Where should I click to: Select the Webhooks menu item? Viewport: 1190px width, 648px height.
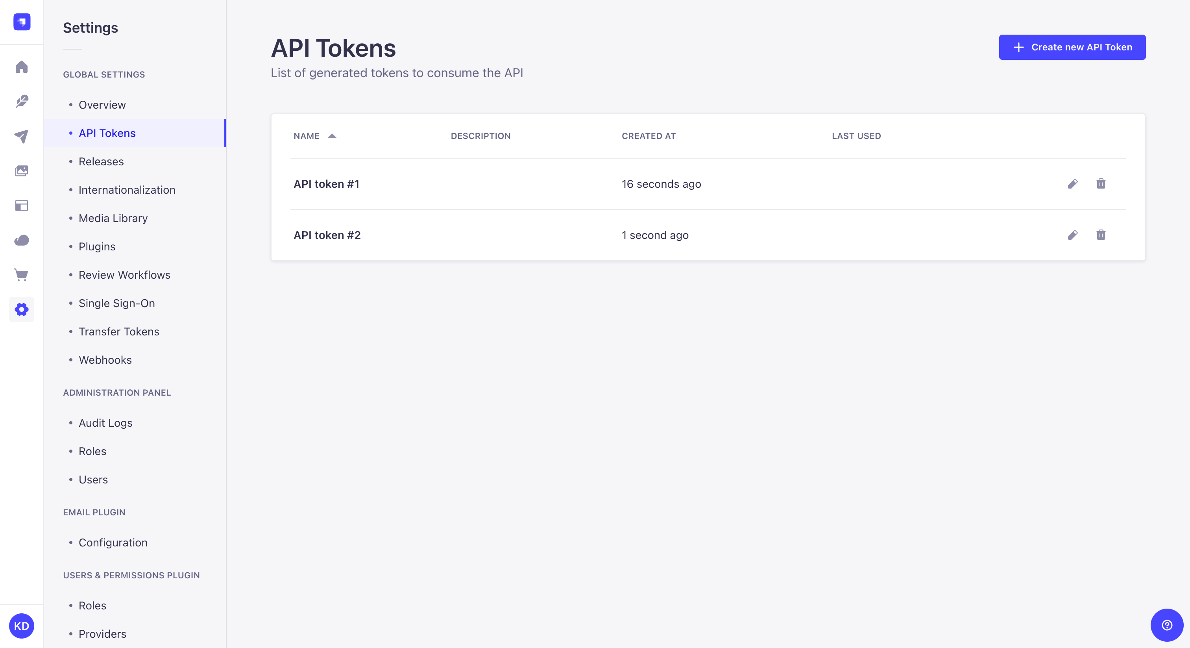[x=105, y=359]
